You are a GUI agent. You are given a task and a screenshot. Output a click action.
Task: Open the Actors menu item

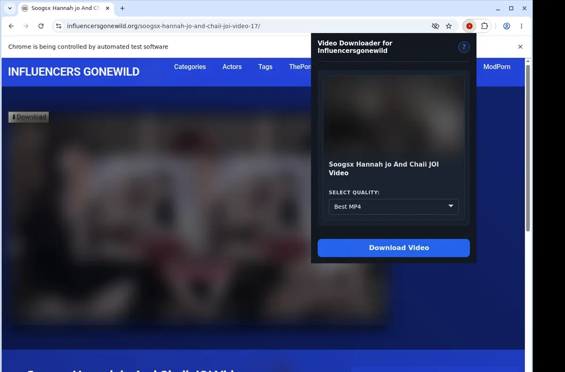232,67
